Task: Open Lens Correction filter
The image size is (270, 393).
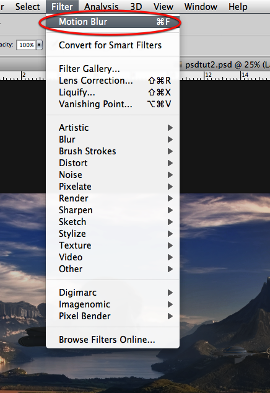Action: [113, 81]
